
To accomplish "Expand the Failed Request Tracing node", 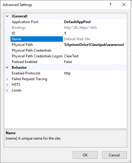I will click(x=7, y=79).
